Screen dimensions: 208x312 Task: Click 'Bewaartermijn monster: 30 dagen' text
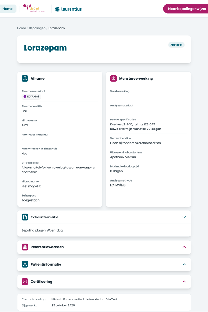click(136, 129)
